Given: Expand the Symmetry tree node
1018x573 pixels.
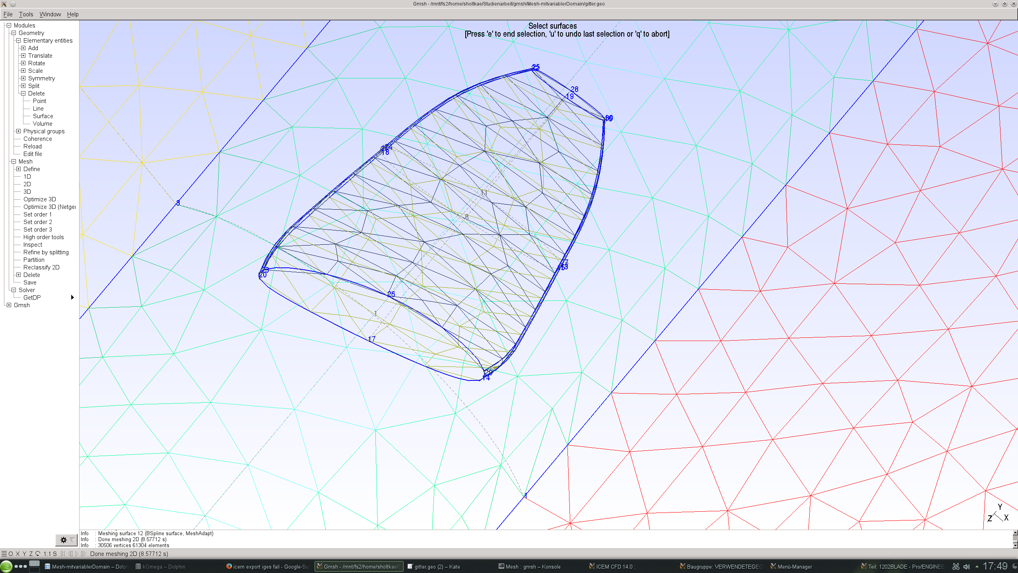Looking at the screenshot, I should pos(23,78).
